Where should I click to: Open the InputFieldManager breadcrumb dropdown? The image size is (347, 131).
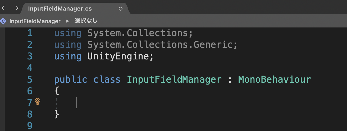[x=35, y=21]
